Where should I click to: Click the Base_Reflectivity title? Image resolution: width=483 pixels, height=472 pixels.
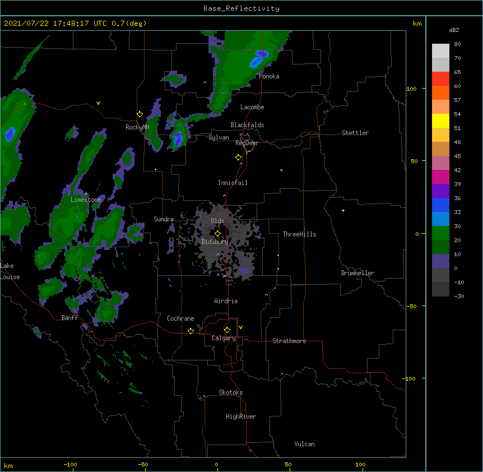click(x=241, y=8)
